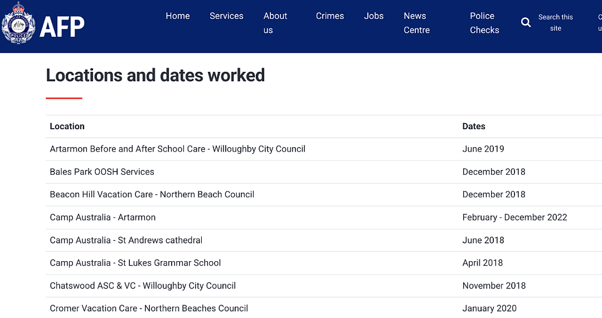602x318 pixels.
Task: Click the AFP wordmark text
Action: click(62, 27)
